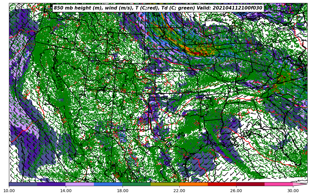This screenshot has height=196, width=310.
Task: Click the 14.00 colorbar tick label
Action: pos(66,191)
